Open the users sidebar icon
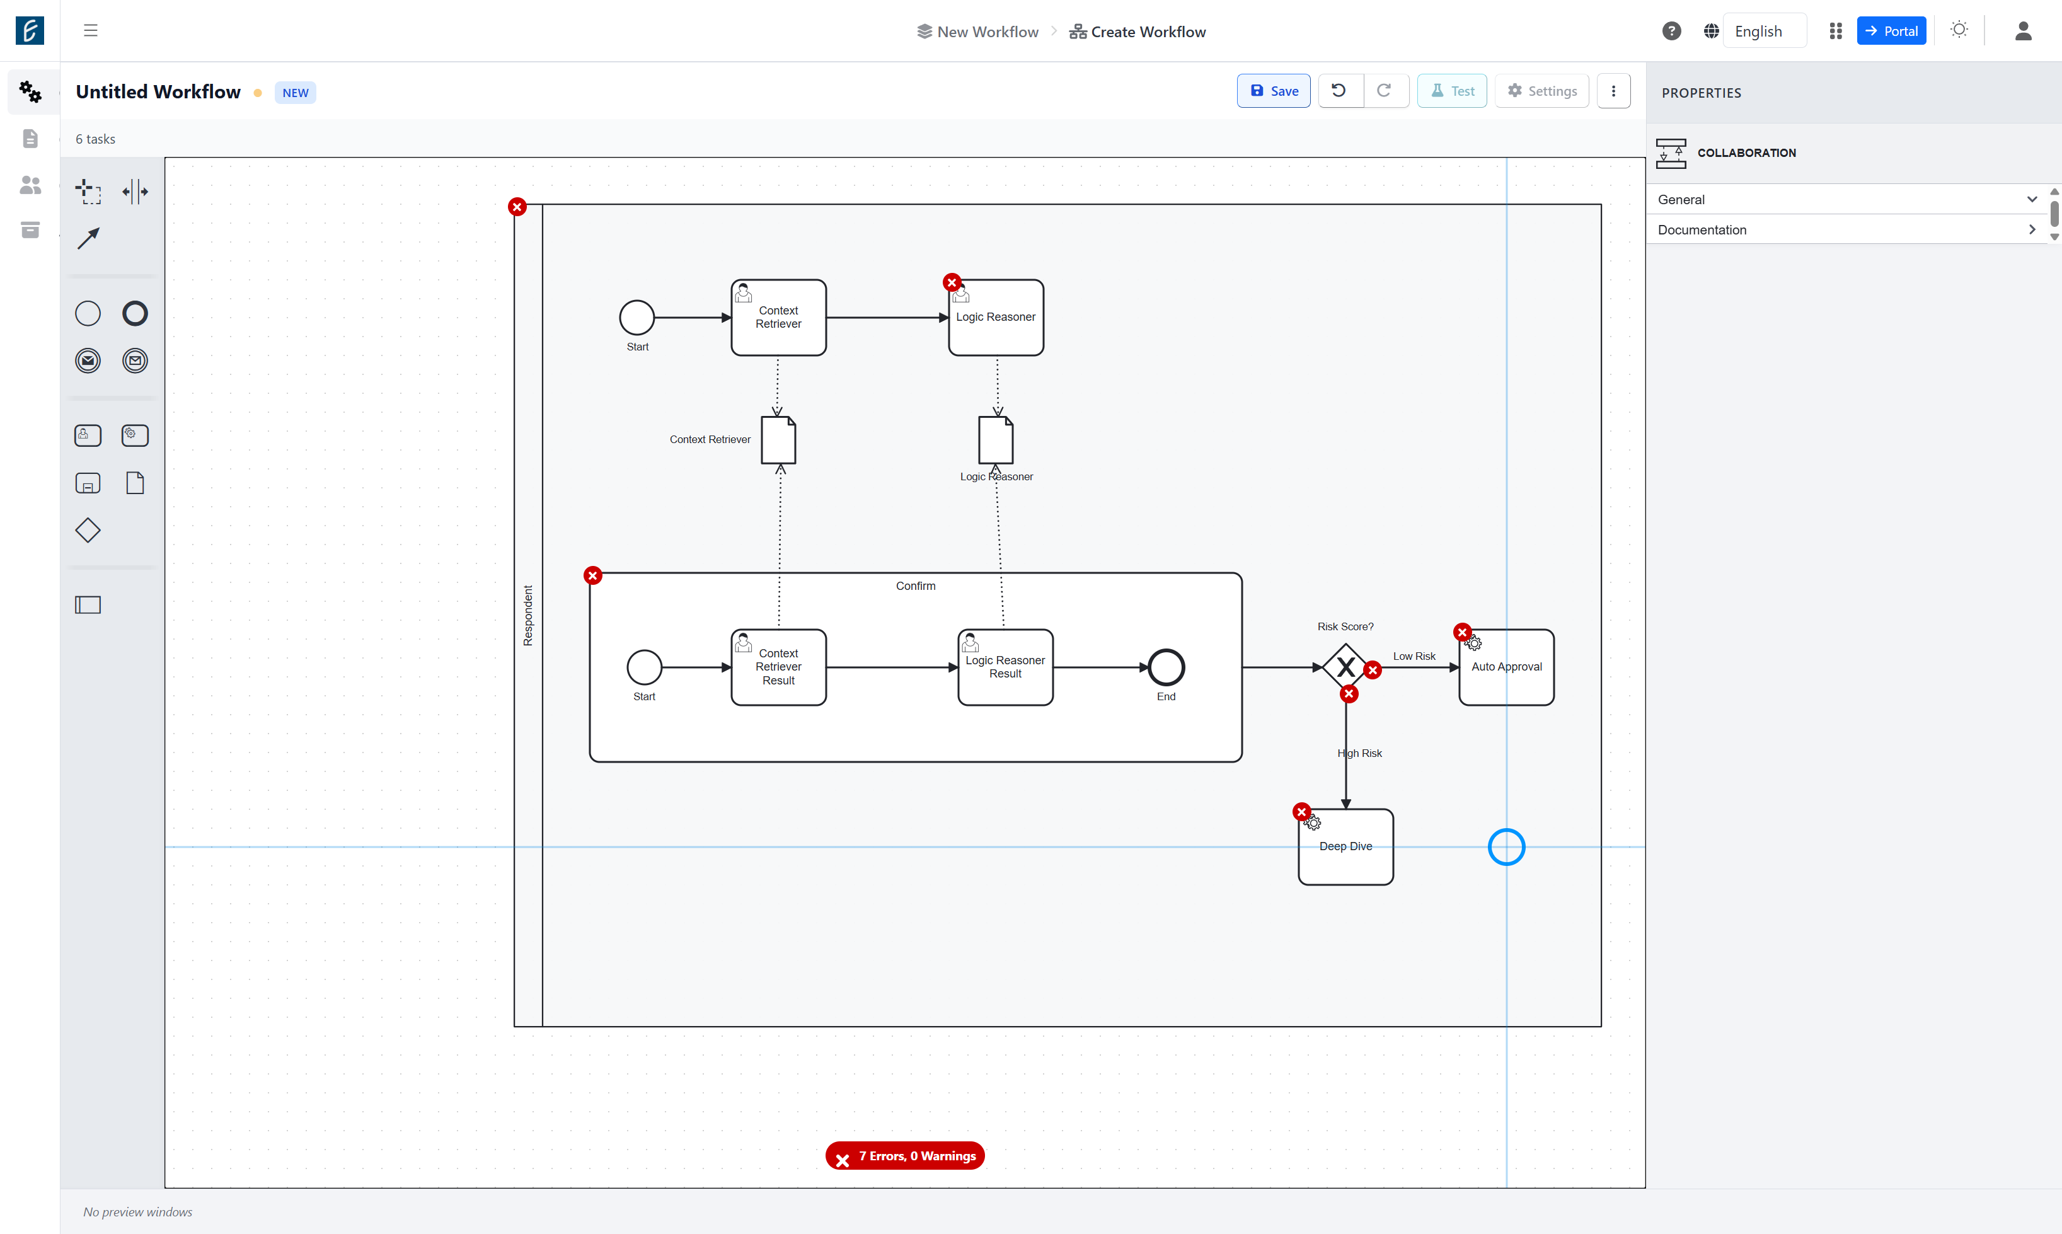The height and width of the screenshot is (1234, 2062). pyautogui.click(x=30, y=185)
